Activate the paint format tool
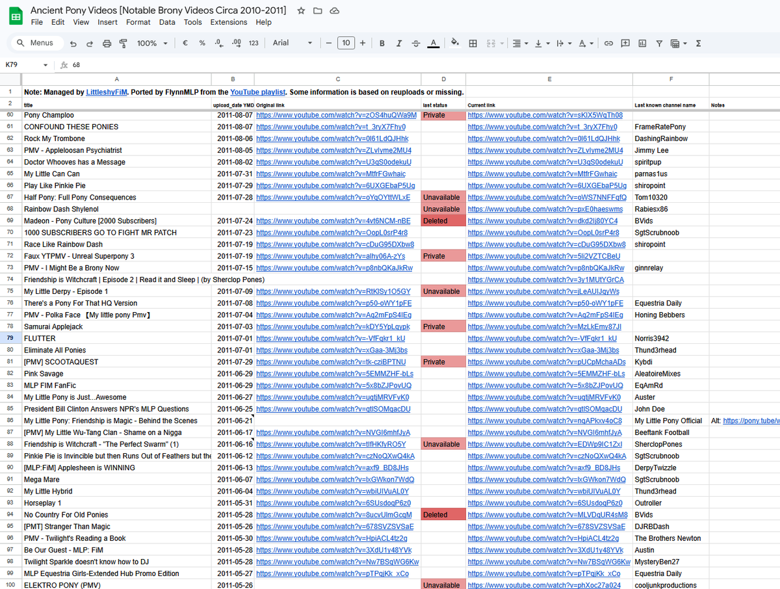 [123, 43]
